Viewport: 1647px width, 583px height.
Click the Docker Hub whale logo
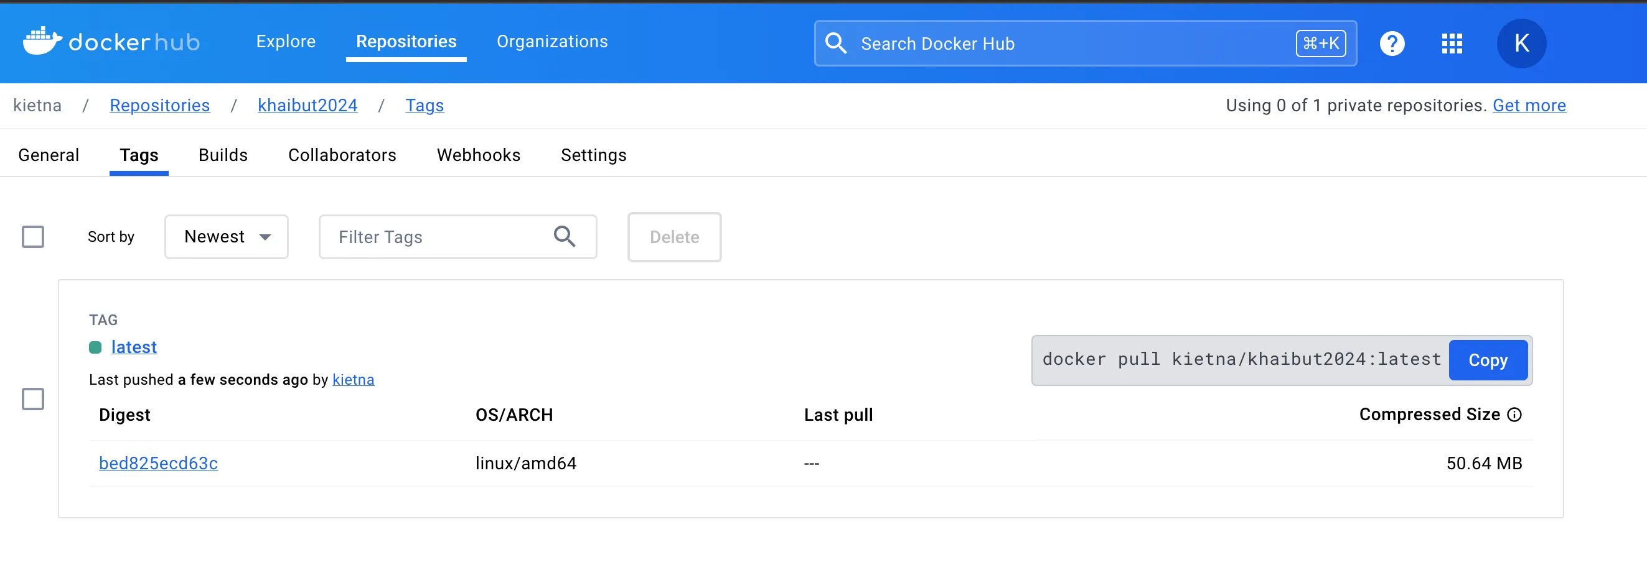42,42
